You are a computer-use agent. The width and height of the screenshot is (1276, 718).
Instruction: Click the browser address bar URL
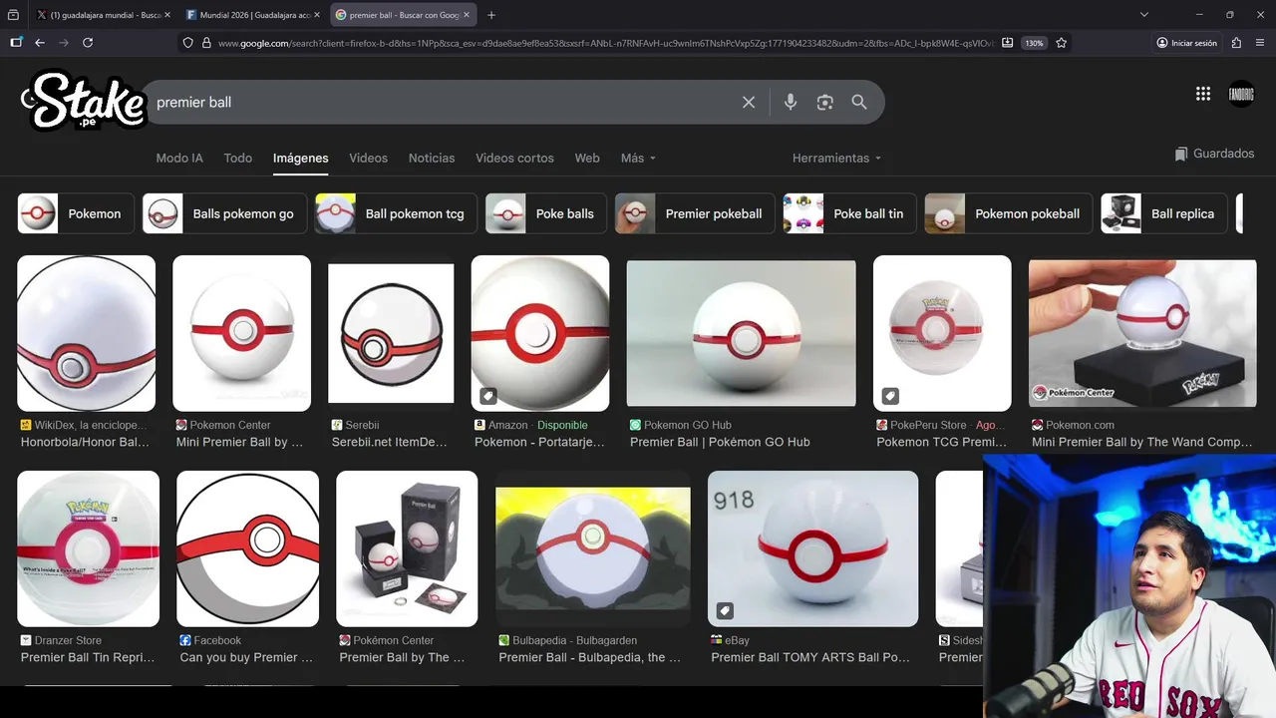(605, 43)
